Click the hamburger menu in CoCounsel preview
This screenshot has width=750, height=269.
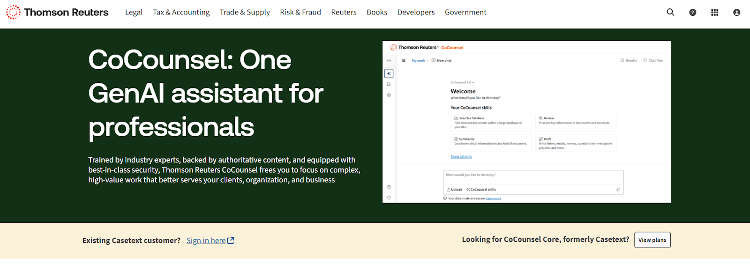(x=404, y=60)
